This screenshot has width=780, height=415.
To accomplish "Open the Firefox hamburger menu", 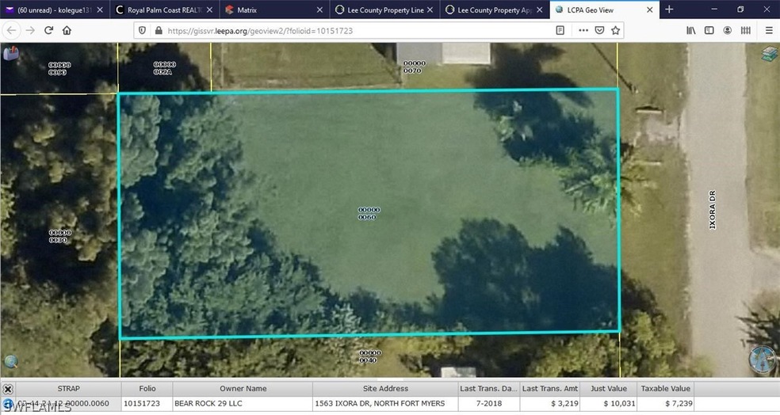I will tap(768, 30).
